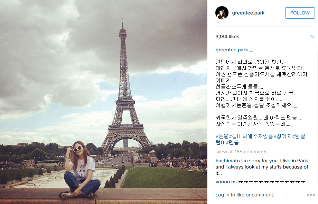The width and height of the screenshot is (318, 204).
Task: Open the #길바닥에주저앉음 hashtag
Action: point(251,136)
